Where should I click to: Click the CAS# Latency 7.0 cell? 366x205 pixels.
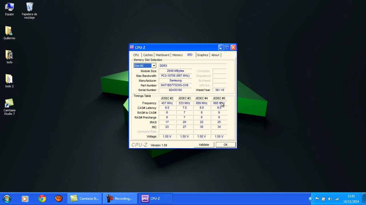(184, 108)
